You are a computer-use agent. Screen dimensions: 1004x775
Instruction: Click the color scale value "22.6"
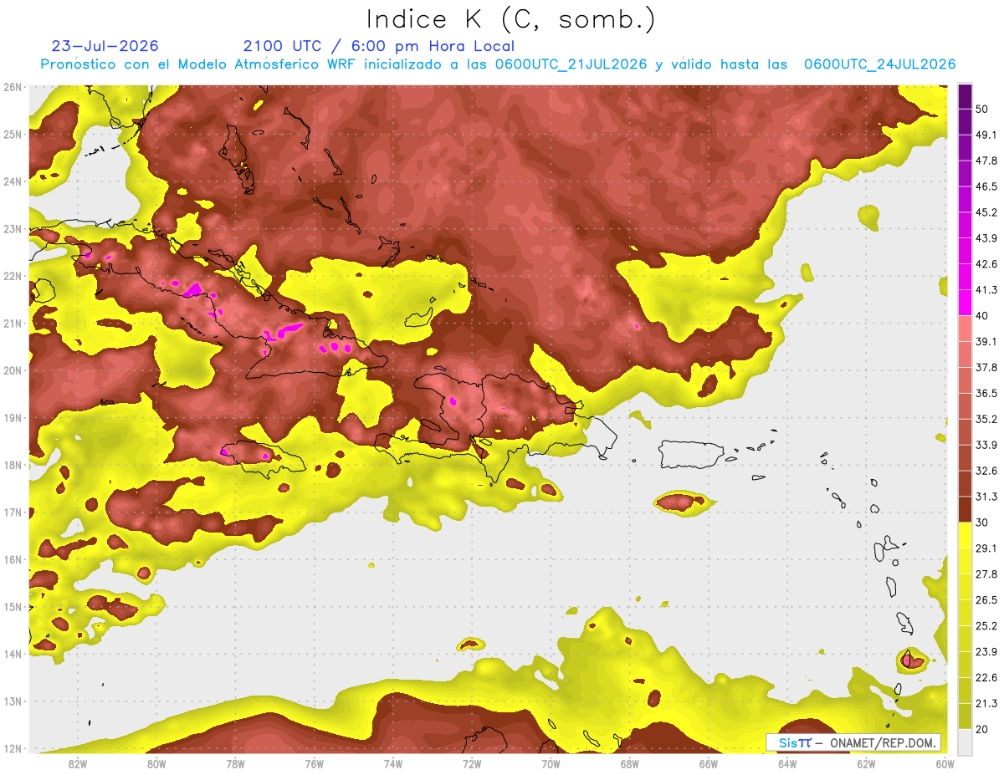(x=986, y=678)
